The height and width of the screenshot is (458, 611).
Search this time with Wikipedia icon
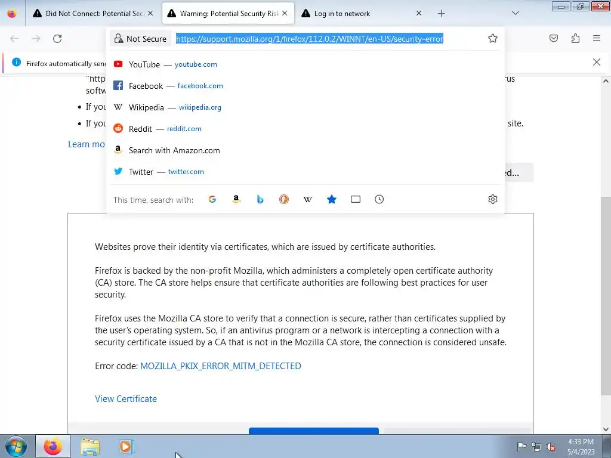pos(308,199)
